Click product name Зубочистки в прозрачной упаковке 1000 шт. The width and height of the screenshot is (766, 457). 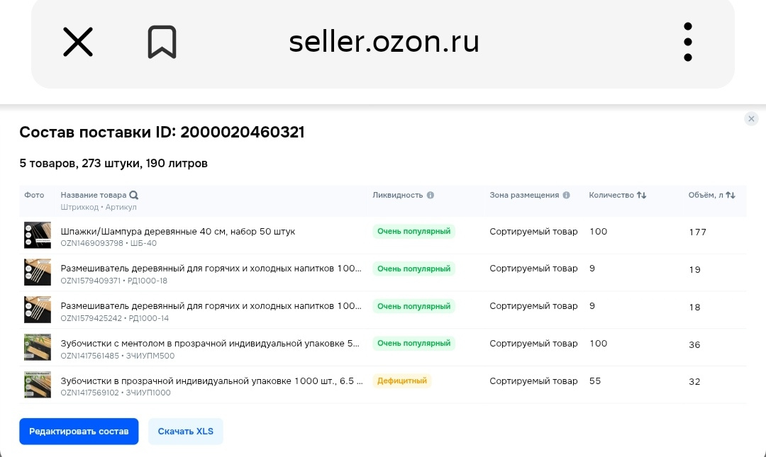(x=211, y=381)
